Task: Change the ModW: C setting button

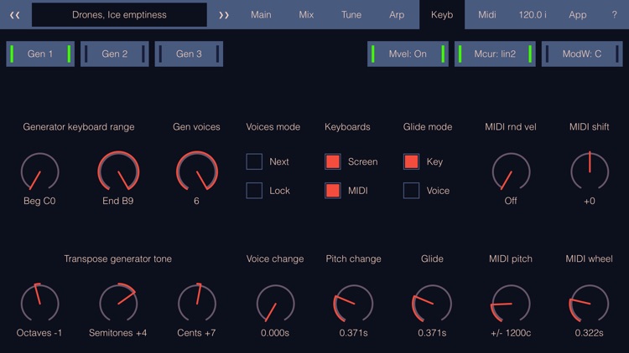Action: pyautogui.click(x=582, y=54)
